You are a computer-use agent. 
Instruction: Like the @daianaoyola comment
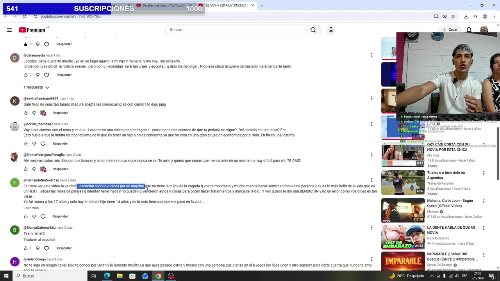[x=26, y=75]
